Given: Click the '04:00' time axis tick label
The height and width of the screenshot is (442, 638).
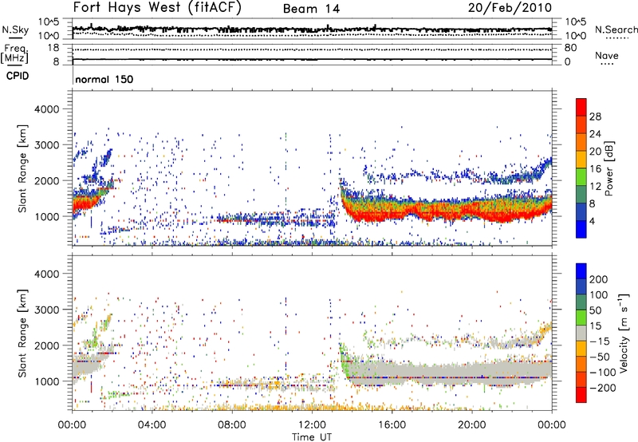Looking at the screenshot, I should point(152,425).
